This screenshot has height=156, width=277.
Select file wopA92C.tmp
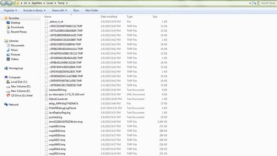point(57,140)
